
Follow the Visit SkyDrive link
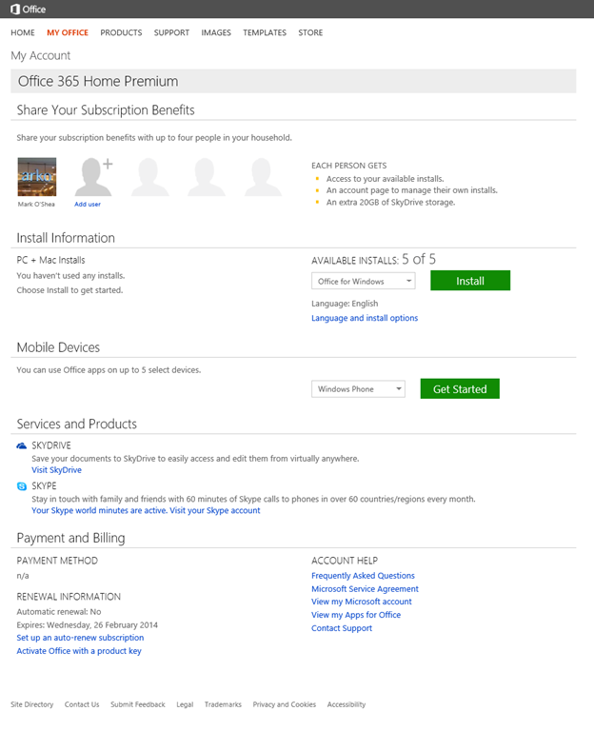[56, 470]
